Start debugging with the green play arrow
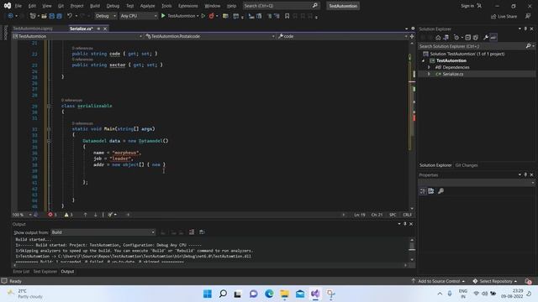 pos(163,16)
